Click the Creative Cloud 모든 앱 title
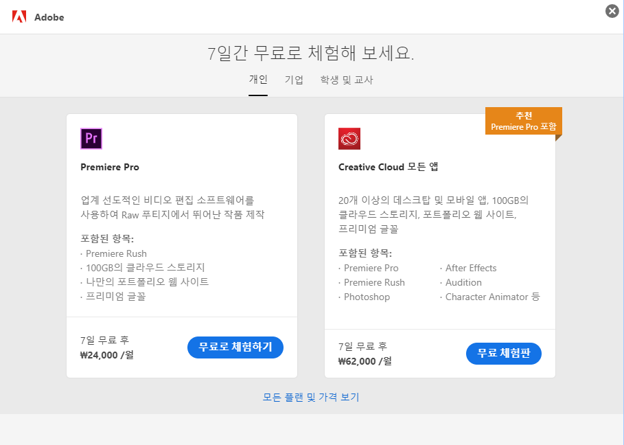Image resolution: width=624 pixels, height=445 pixels. pos(388,167)
